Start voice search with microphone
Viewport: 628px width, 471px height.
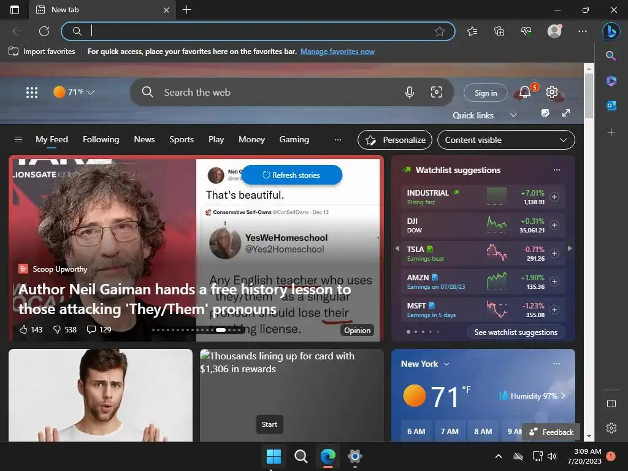pos(409,93)
